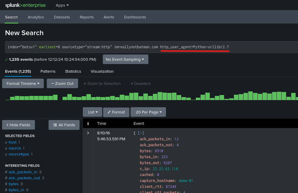Image resolution: width=298 pixels, height=193 pixels.
Task: Click Hide Fields button
Action: point(18,125)
